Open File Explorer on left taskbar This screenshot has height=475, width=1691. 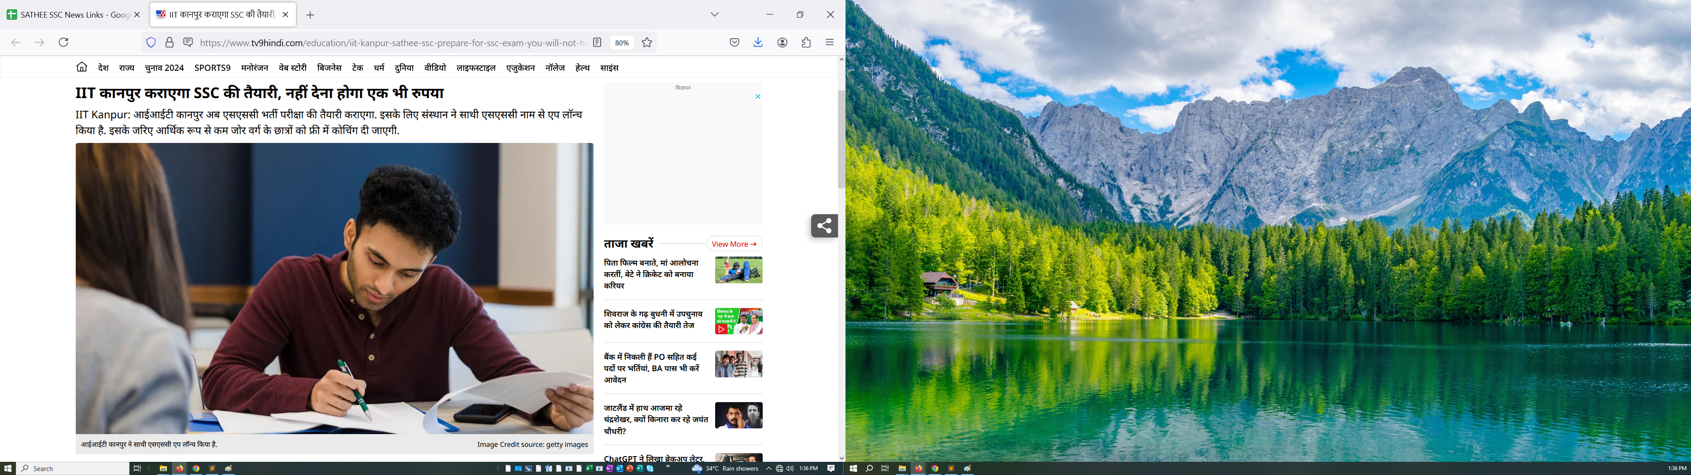163,468
